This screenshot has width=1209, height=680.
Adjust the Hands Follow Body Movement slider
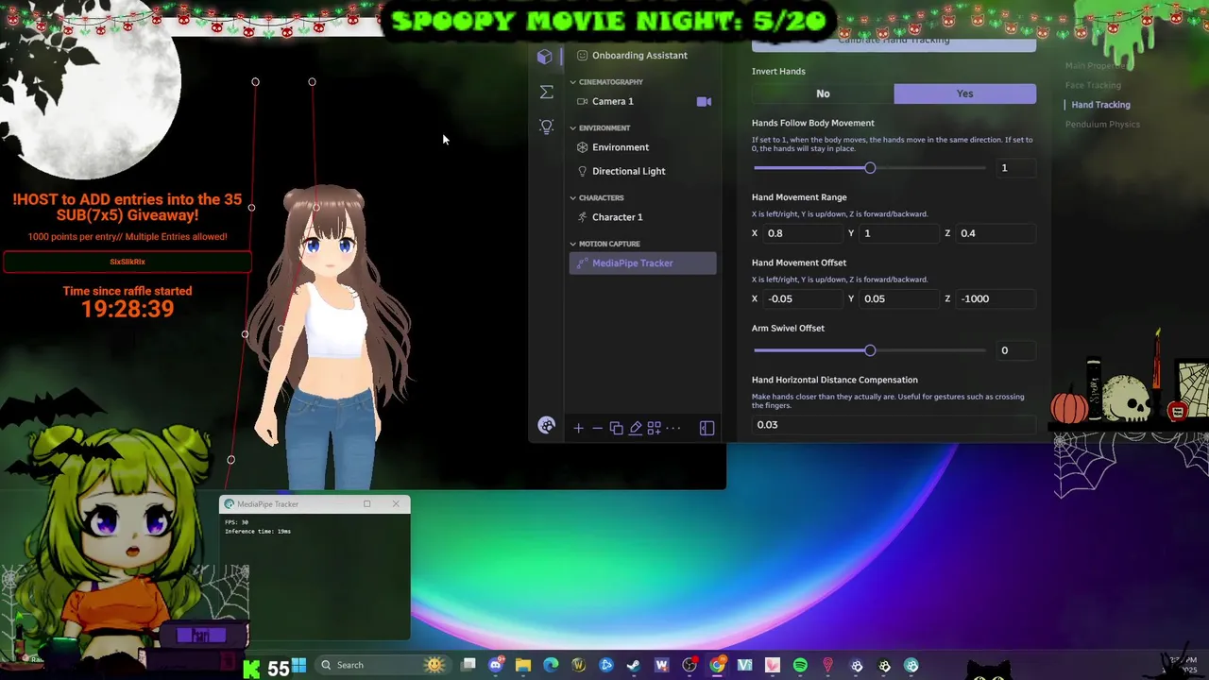(870, 168)
